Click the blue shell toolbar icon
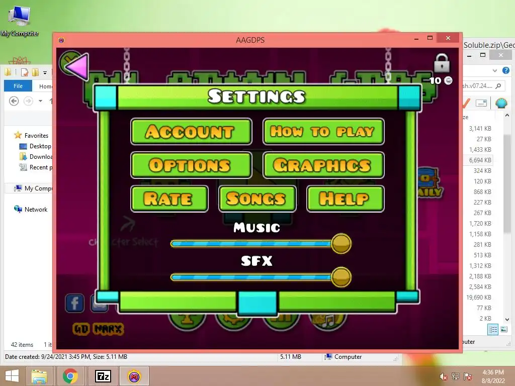The width and height of the screenshot is (515, 386). click(501, 104)
